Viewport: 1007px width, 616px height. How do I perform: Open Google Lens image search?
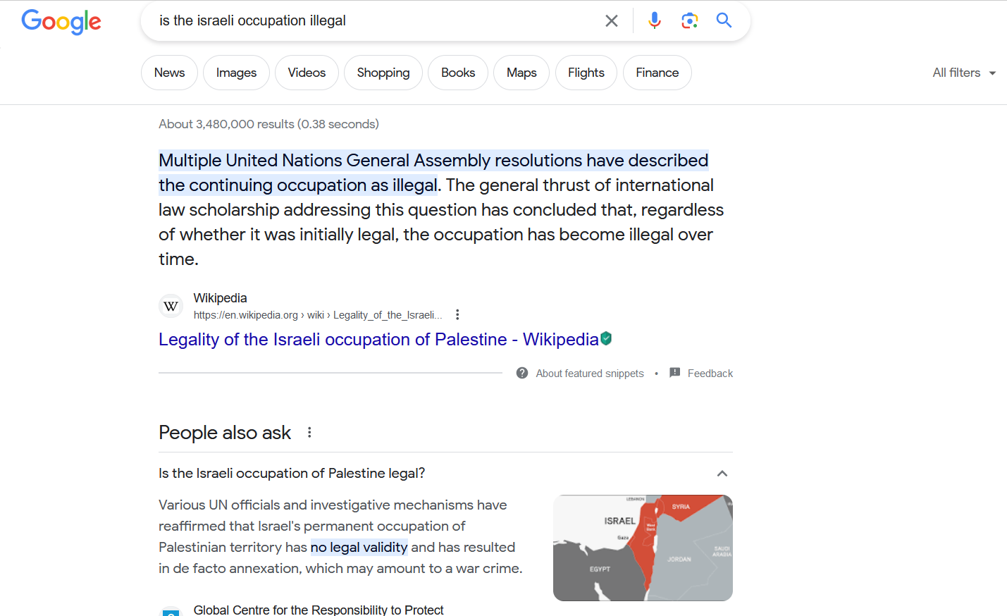click(689, 20)
